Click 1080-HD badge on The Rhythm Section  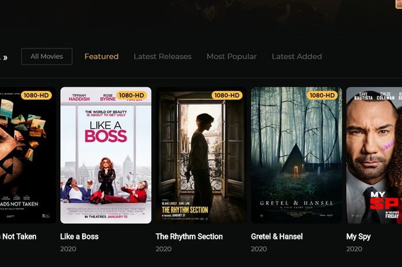pos(227,95)
